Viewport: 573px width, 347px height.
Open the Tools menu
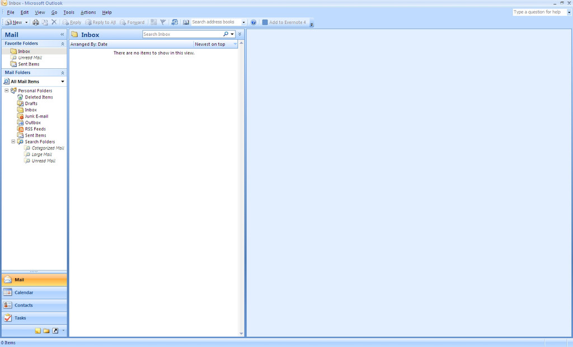pos(69,12)
